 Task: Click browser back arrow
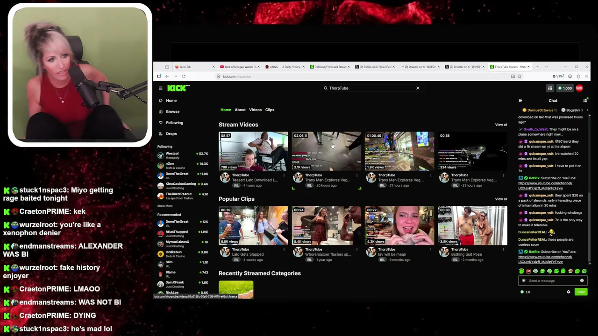point(167,77)
